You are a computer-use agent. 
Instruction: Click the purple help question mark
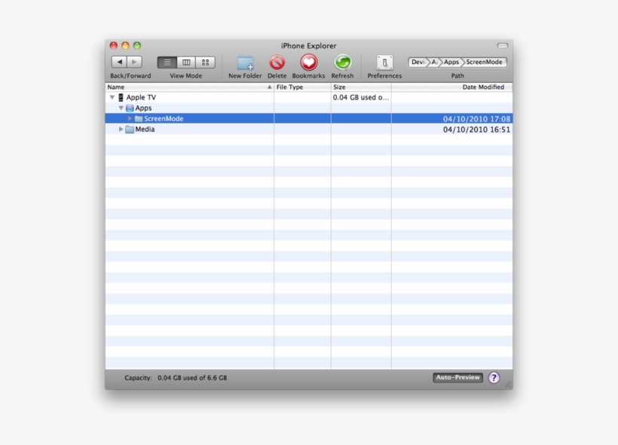click(x=494, y=378)
